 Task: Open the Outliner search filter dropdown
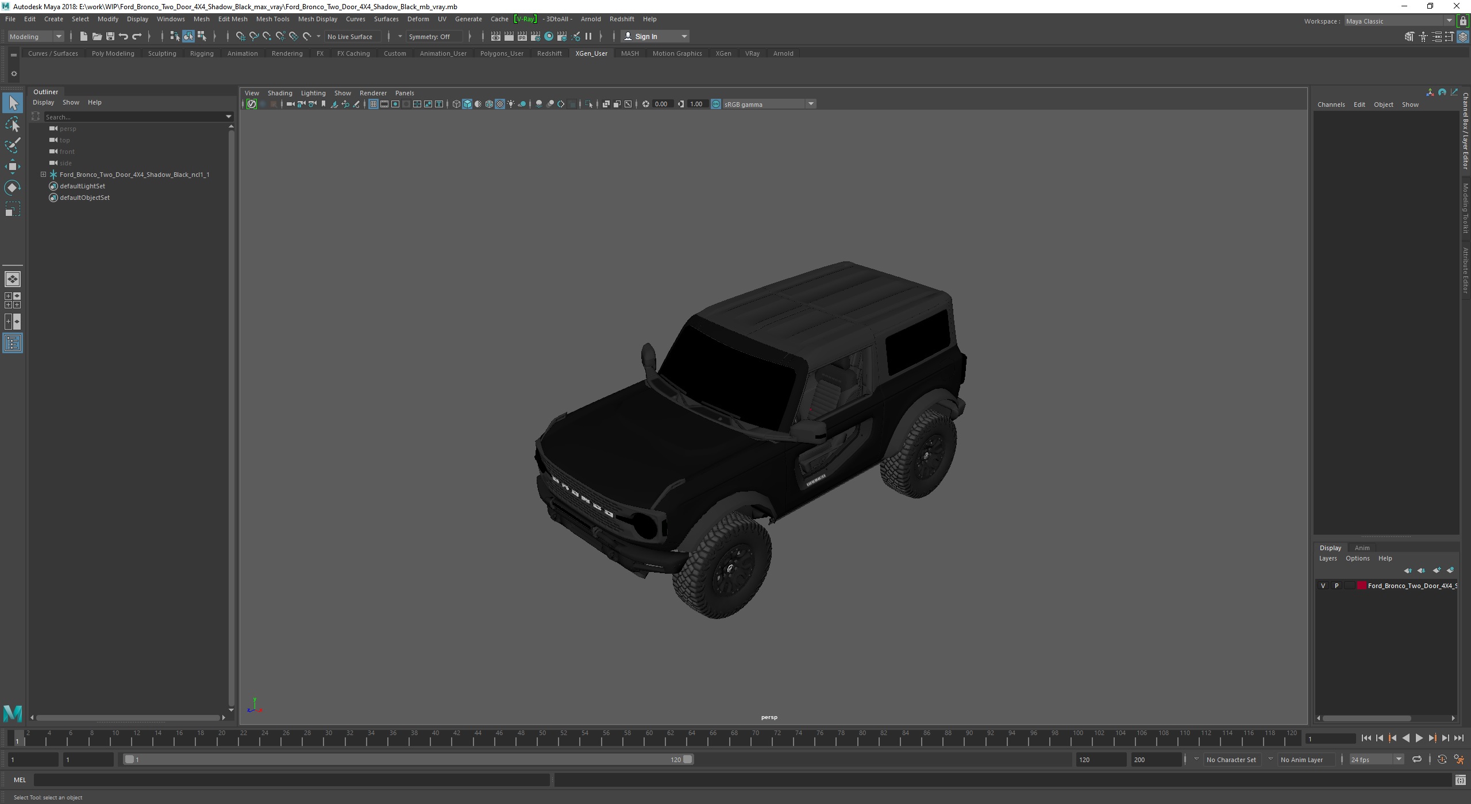pos(229,117)
